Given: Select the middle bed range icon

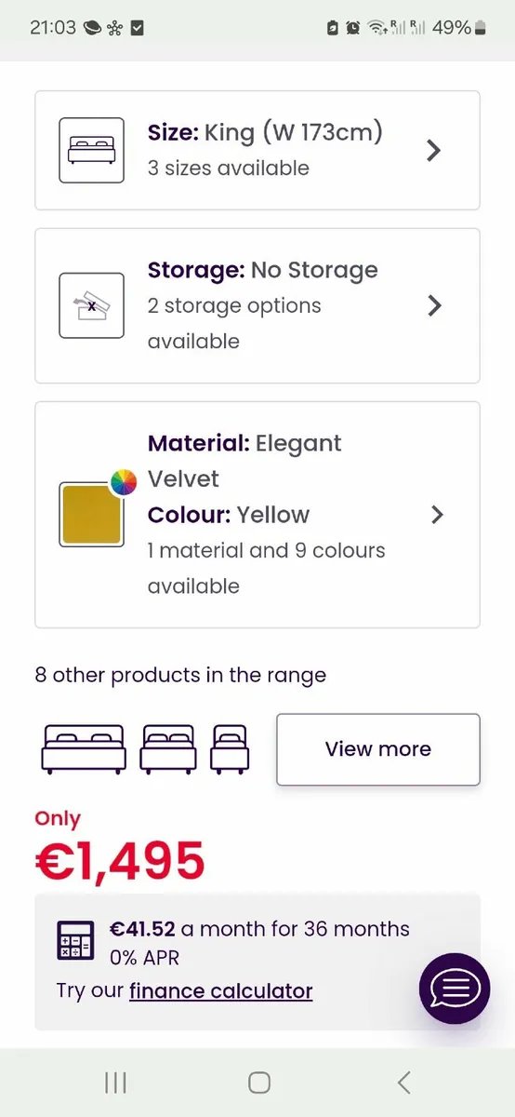Looking at the screenshot, I should 168,748.
